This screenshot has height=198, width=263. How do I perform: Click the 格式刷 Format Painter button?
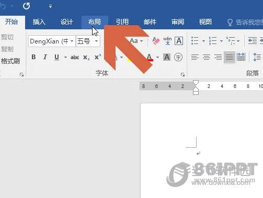(10, 61)
